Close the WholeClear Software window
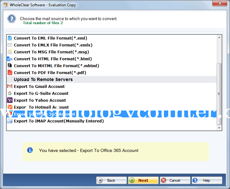Screen dimensions: 230x189 pos(220,3)
